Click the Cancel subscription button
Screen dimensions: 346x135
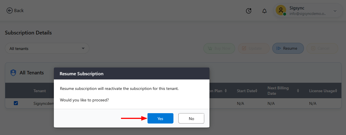[322, 48]
